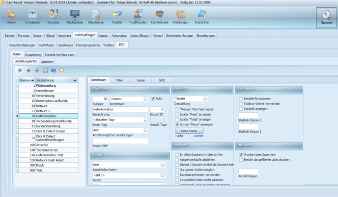Viewport: 338px width, 197px height.
Task: Click the Leeren link
Action: (x=198, y=136)
